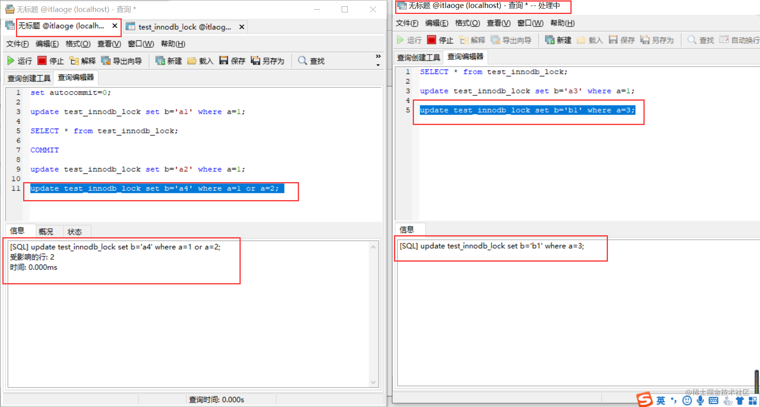
Task: Open 文件(F) menu in right window
Action: coord(407,23)
